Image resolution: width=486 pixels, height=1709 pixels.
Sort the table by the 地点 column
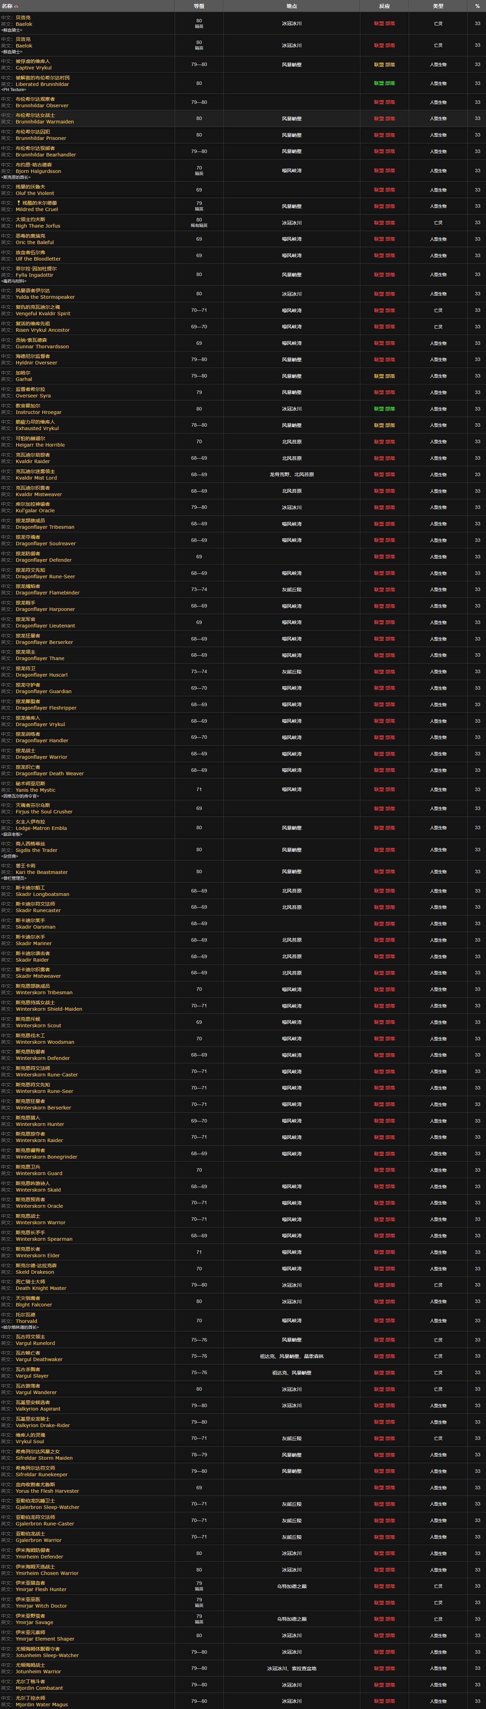pyautogui.click(x=291, y=6)
